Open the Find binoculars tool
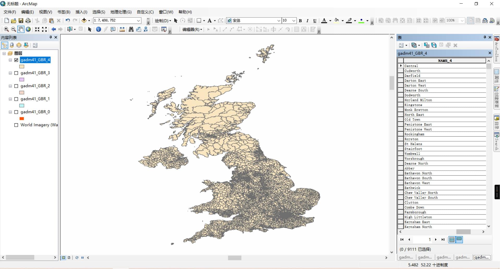 tap(131, 29)
